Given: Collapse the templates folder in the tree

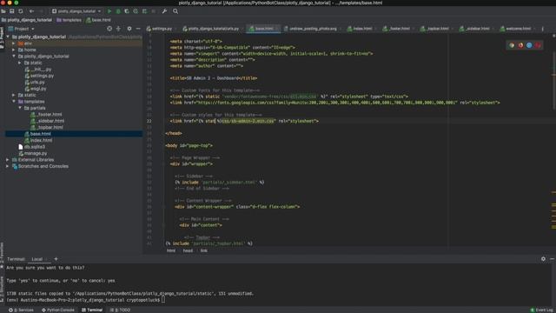Looking at the screenshot, I should (14, 102).
